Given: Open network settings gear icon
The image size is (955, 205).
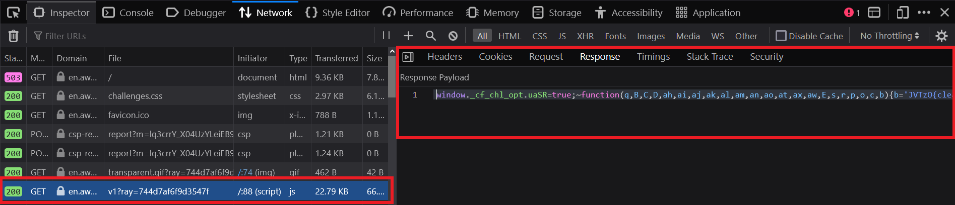Looking at the screenshot, I should coord(941,36).
